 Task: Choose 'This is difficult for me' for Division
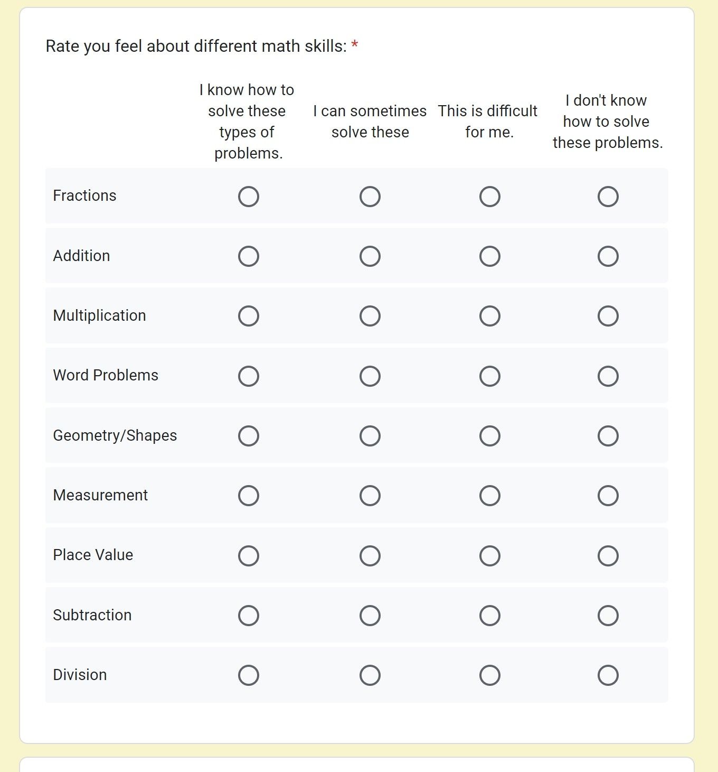click(x=490, y=675)
